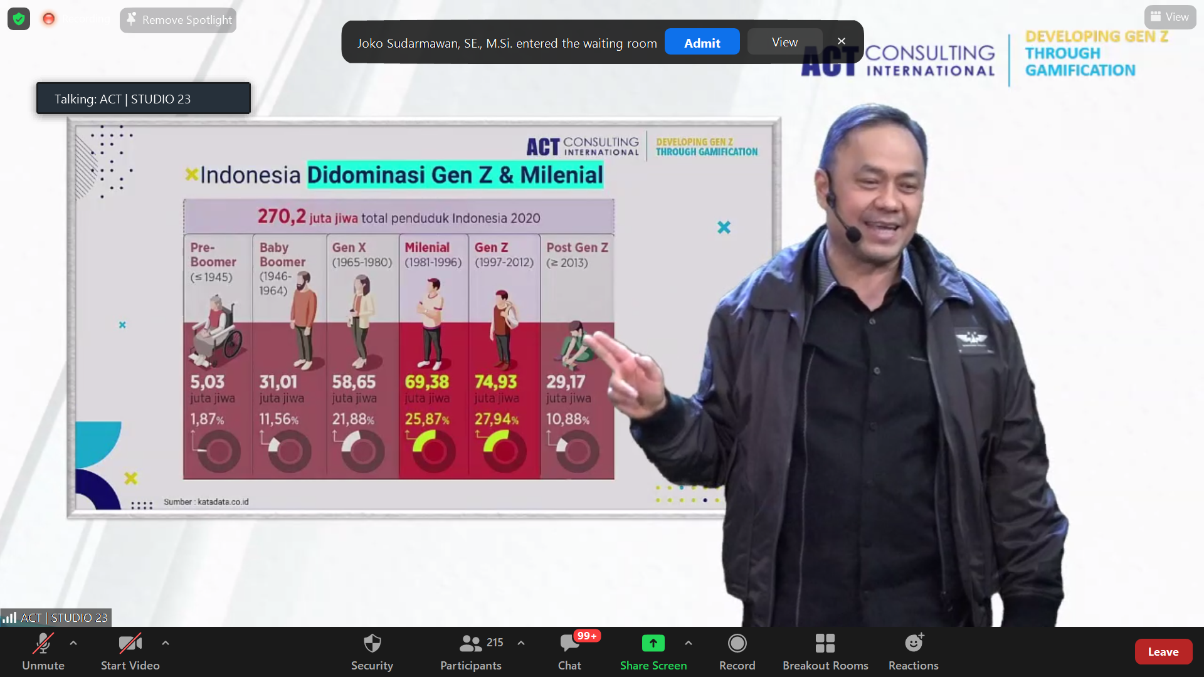This screenshot has width=1204, height=677.
Task: Admit Joko Sudarmawan from waiting room
Action: tap(702, 43)
